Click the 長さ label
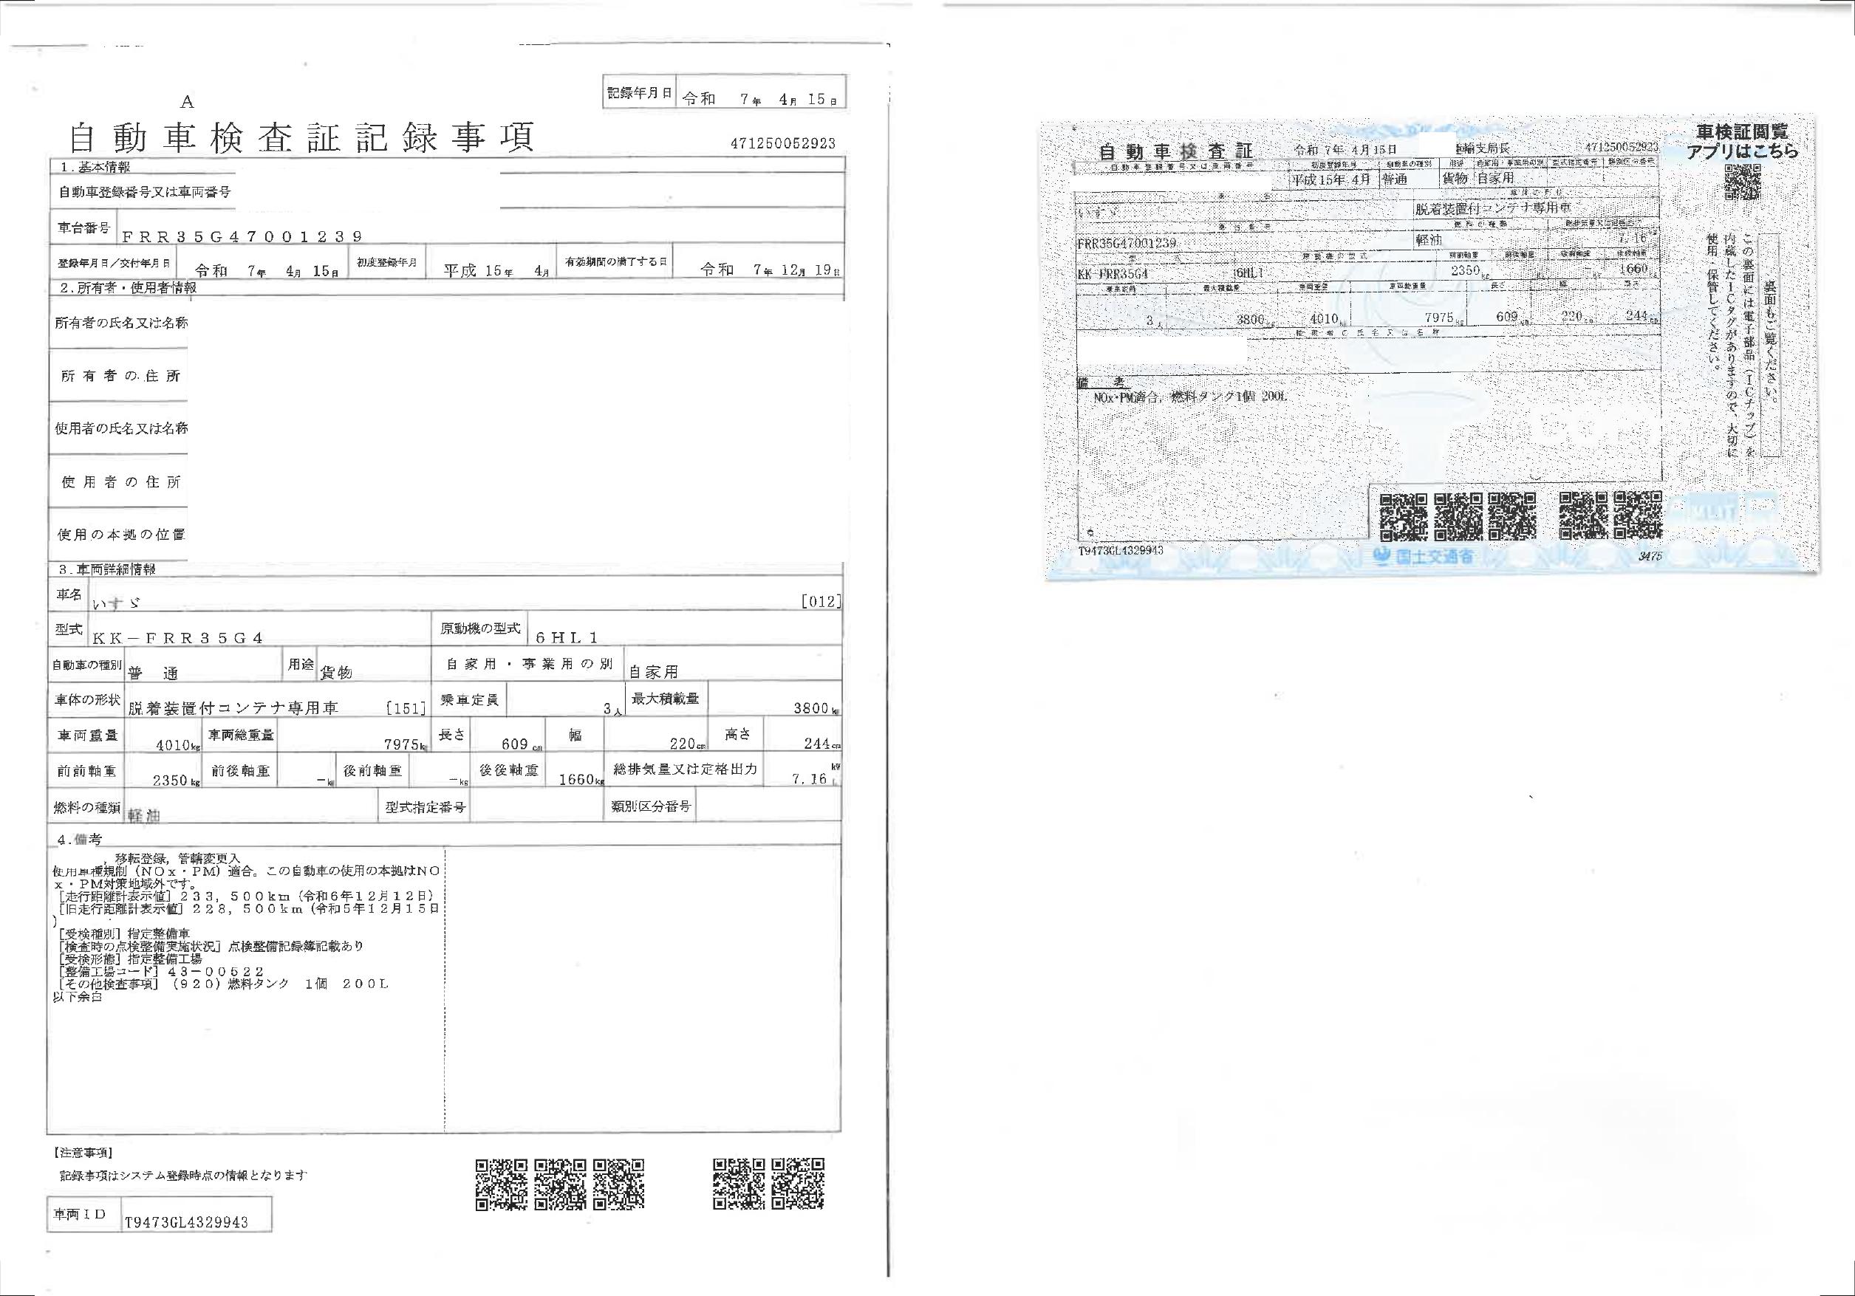 (x=452, y=734)
